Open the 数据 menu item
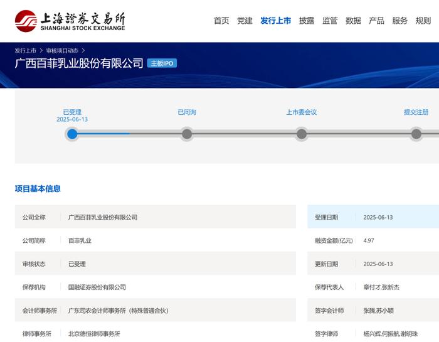This screenshot has width=439, height=342. pos(353,21)
